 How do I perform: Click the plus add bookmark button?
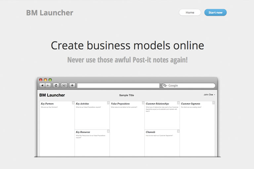[72, 85]
